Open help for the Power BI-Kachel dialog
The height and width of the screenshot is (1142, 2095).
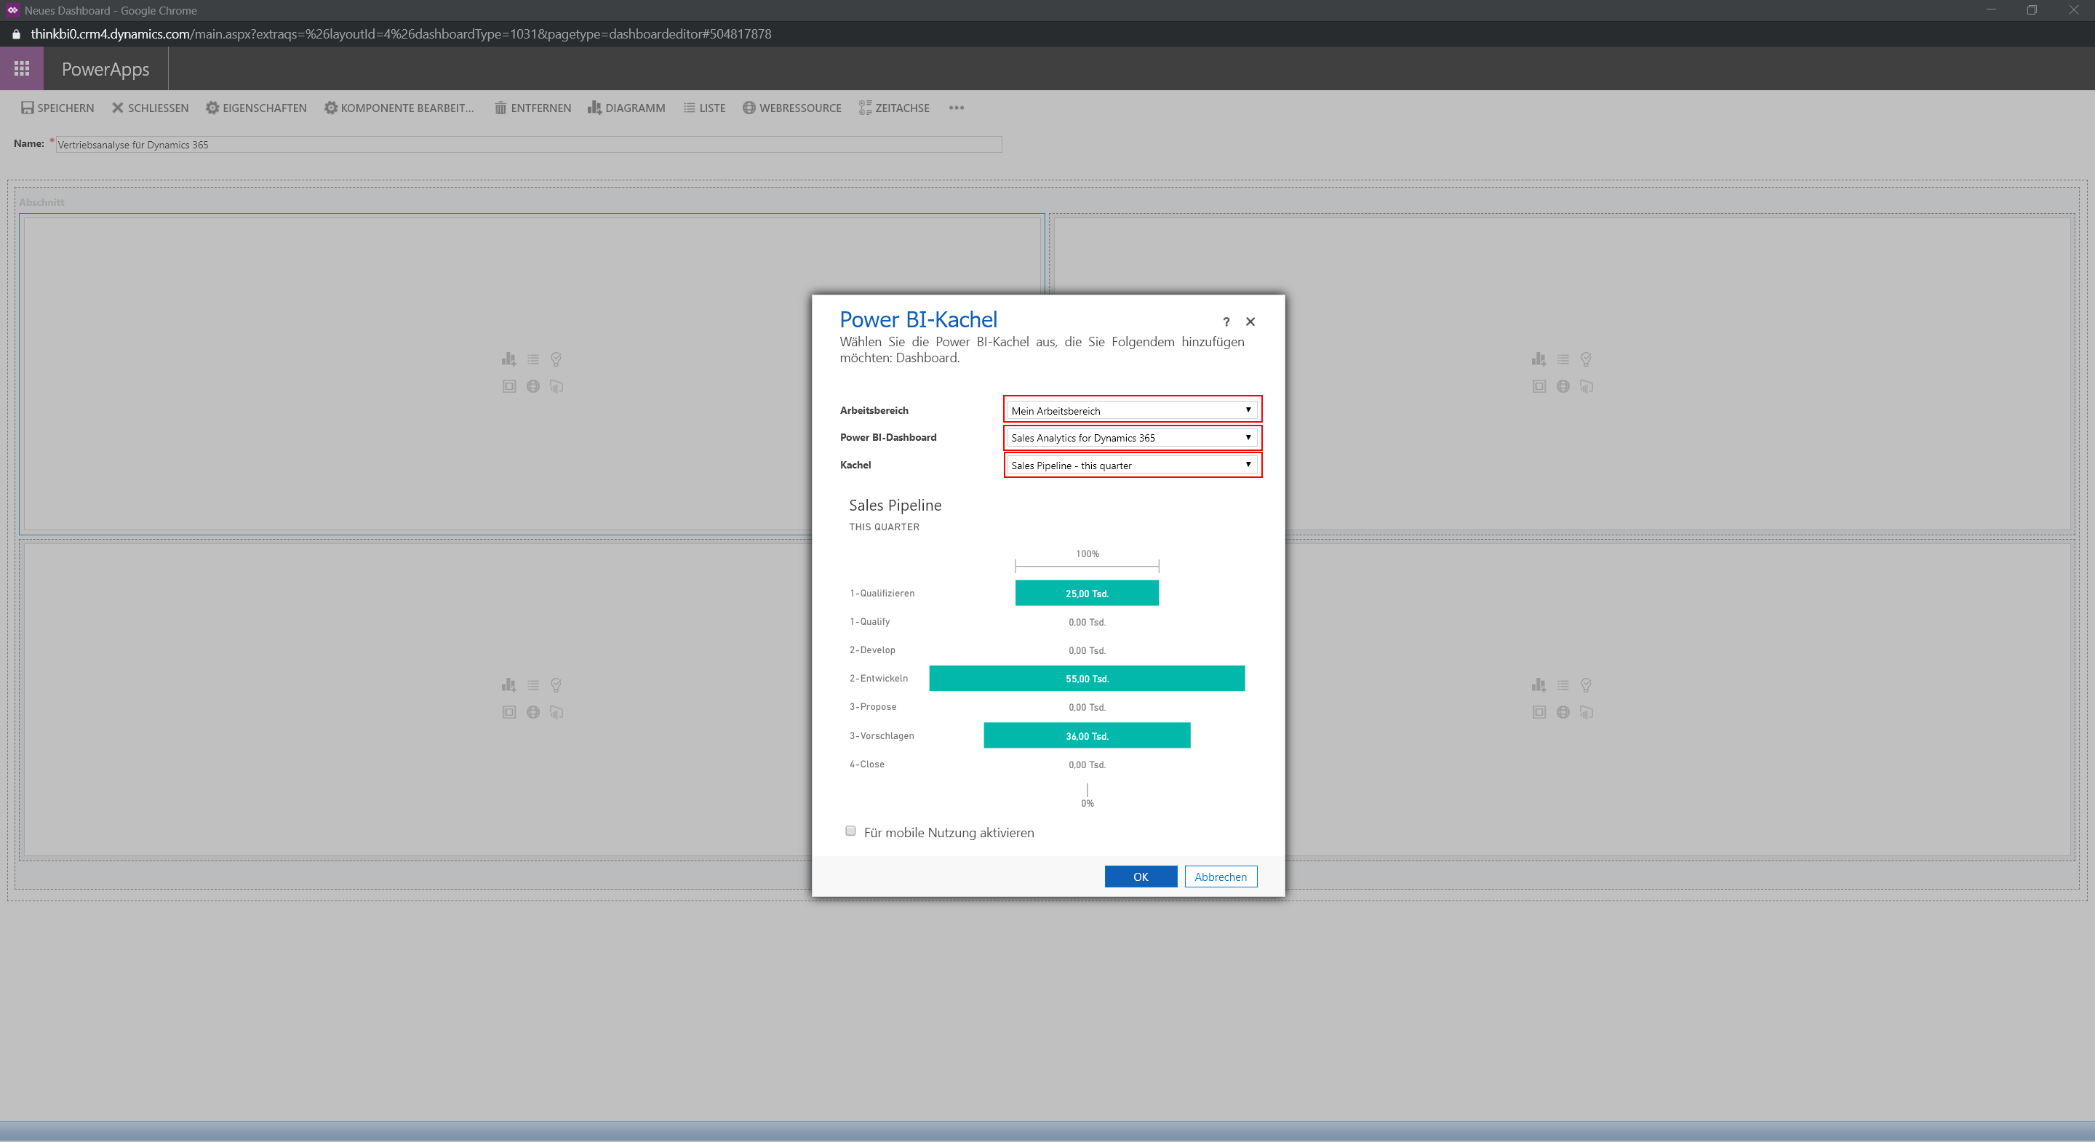pyautogui.click(x=1226, y=322)
